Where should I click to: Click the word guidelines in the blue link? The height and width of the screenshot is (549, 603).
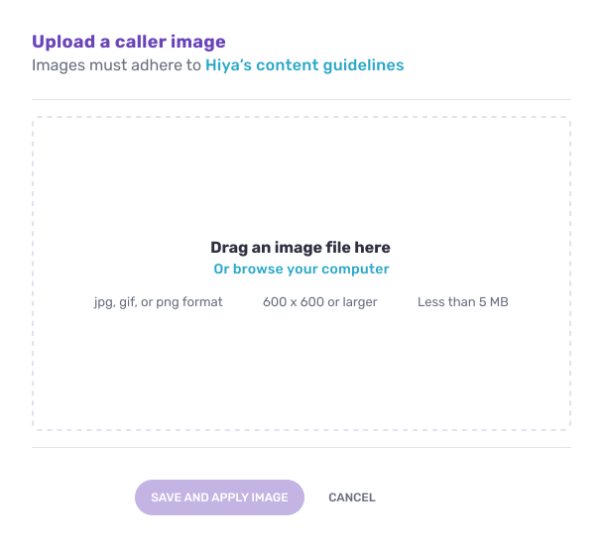point(363,65)
